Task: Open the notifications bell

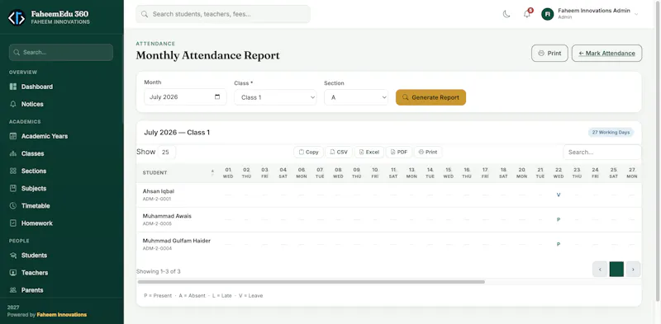Action: 527,14
